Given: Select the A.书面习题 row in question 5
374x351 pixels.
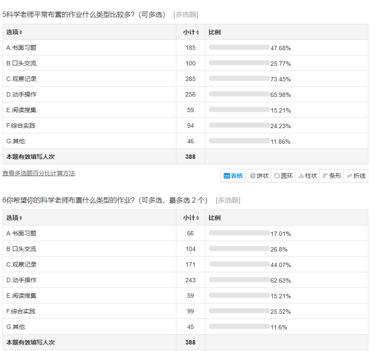Looking at the screenshot, I should click(21, 48).
